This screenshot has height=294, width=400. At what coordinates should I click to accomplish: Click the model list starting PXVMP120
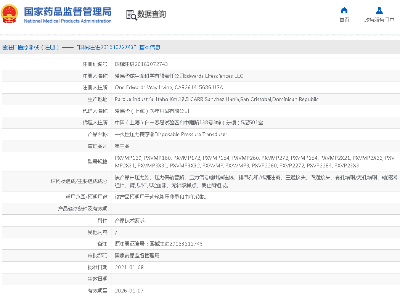[255, 162]
